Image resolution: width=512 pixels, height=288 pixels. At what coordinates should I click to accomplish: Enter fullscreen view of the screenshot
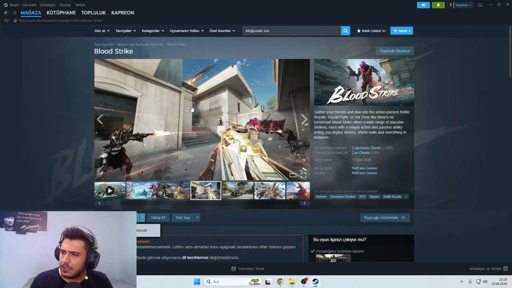point(304,175)
